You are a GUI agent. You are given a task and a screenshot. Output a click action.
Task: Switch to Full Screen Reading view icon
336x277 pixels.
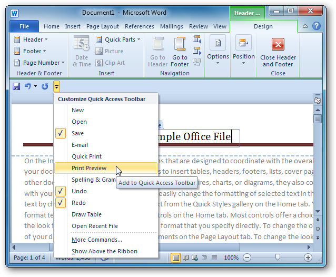185,258
